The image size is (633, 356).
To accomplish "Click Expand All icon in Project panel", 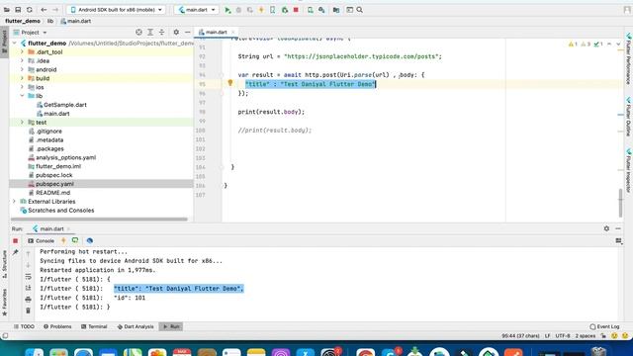I will click(x=150, y=33).
